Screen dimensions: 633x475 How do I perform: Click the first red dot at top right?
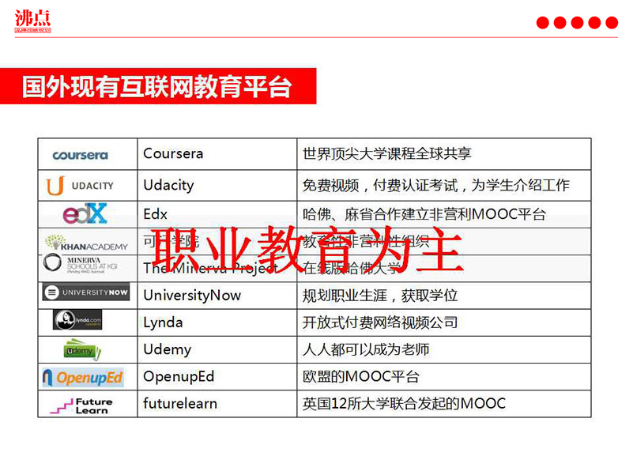click(543, 23)
